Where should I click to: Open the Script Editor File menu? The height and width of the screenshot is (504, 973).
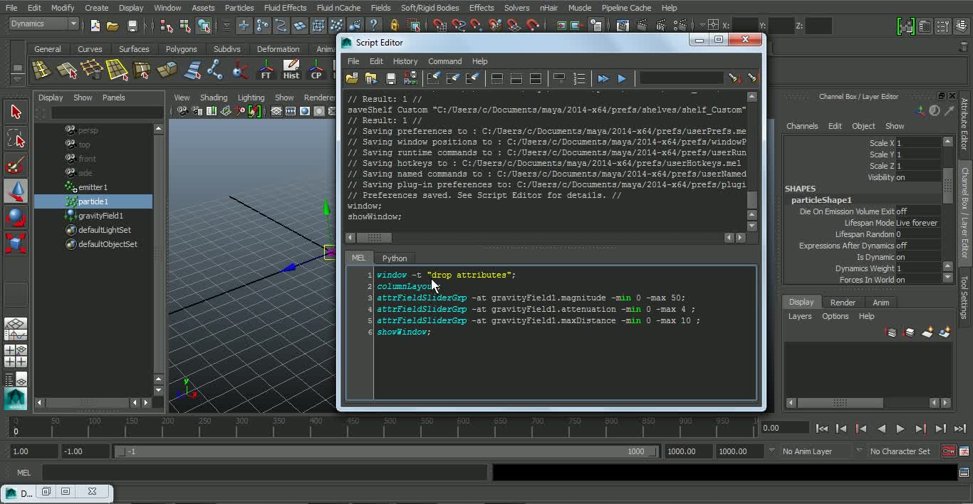click(x=353, y=61)
